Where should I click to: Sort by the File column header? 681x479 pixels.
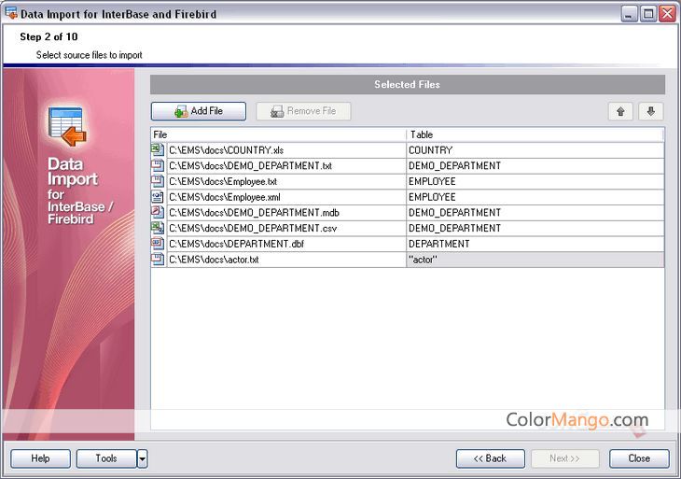278,134
